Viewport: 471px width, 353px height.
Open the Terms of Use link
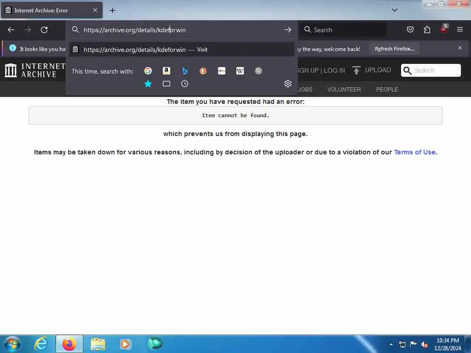point(414,152)
